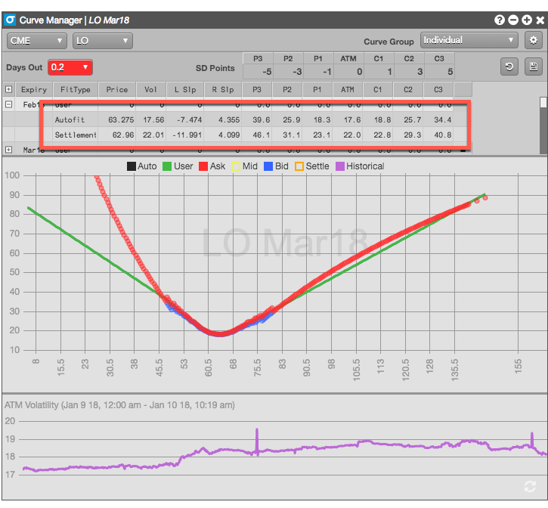Click the Price column header
This screenshot has height=508, width=548.
pos(116,89)
